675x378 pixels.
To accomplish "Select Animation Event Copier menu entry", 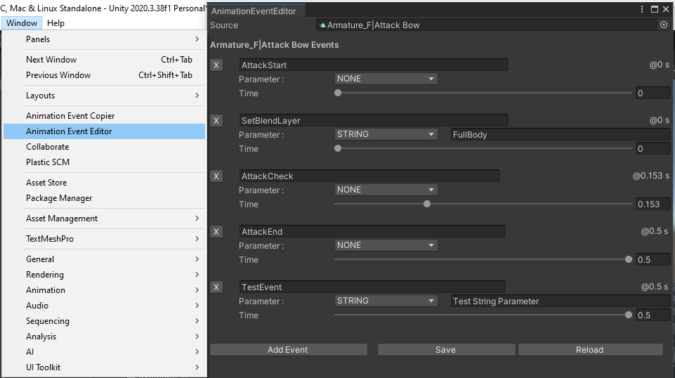I will [x=70, y=116].
